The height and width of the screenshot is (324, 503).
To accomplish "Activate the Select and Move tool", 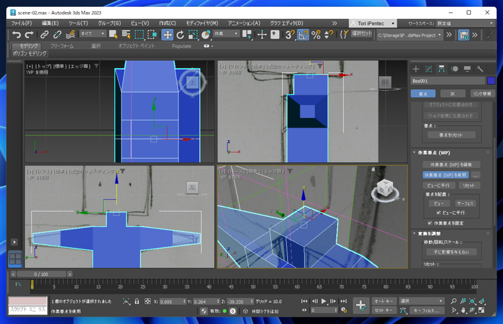I will (167, 35).
